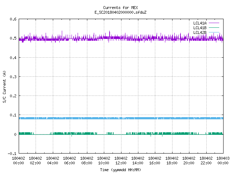Click the 180402 00:00 x-axis tick label
230x173 pixels.
click(18, 161)
